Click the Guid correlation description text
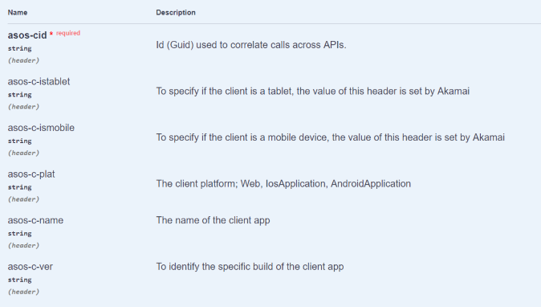 coord(251,45)
